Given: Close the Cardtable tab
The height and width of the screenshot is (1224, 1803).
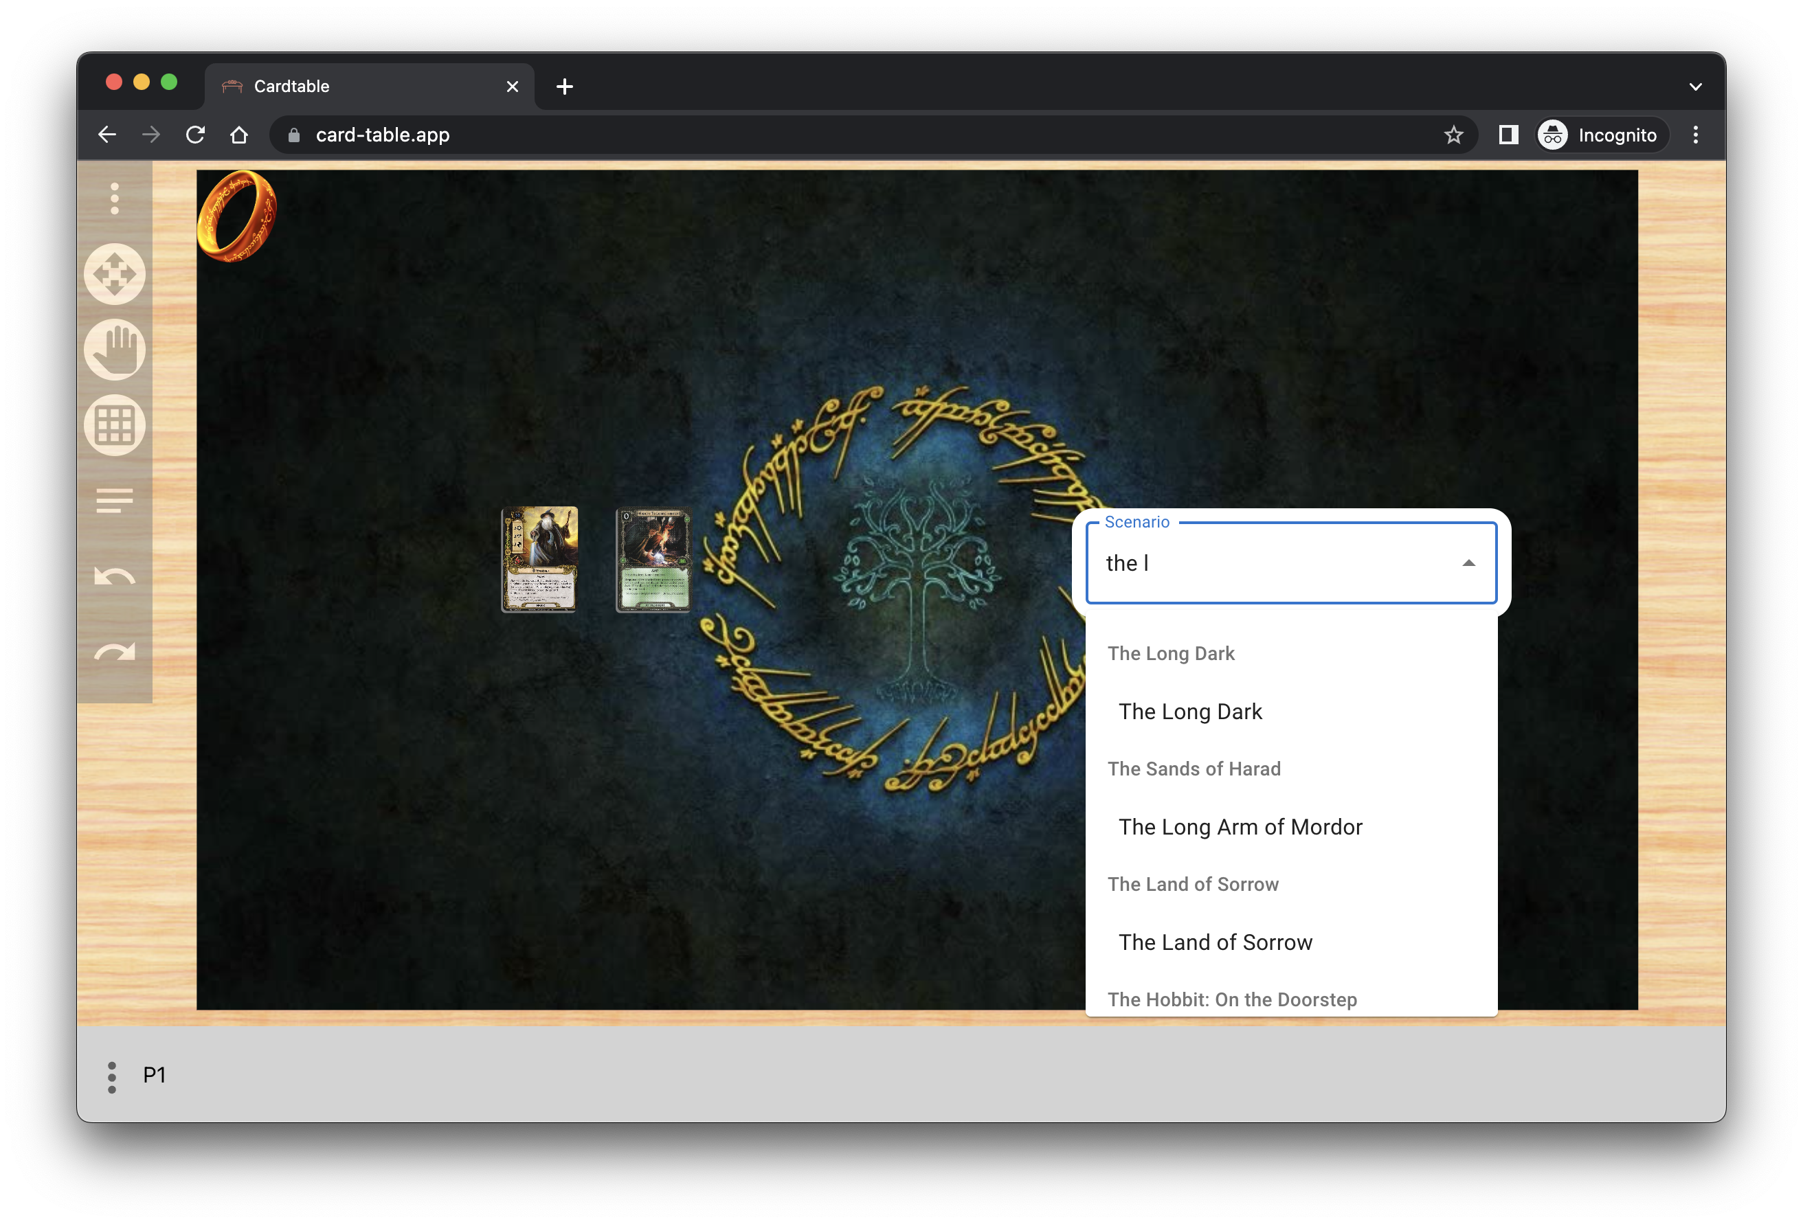Looking at the screenshot, I should pos(512,87).
